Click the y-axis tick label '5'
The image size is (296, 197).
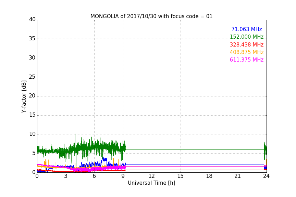click(x=34, y=153)
